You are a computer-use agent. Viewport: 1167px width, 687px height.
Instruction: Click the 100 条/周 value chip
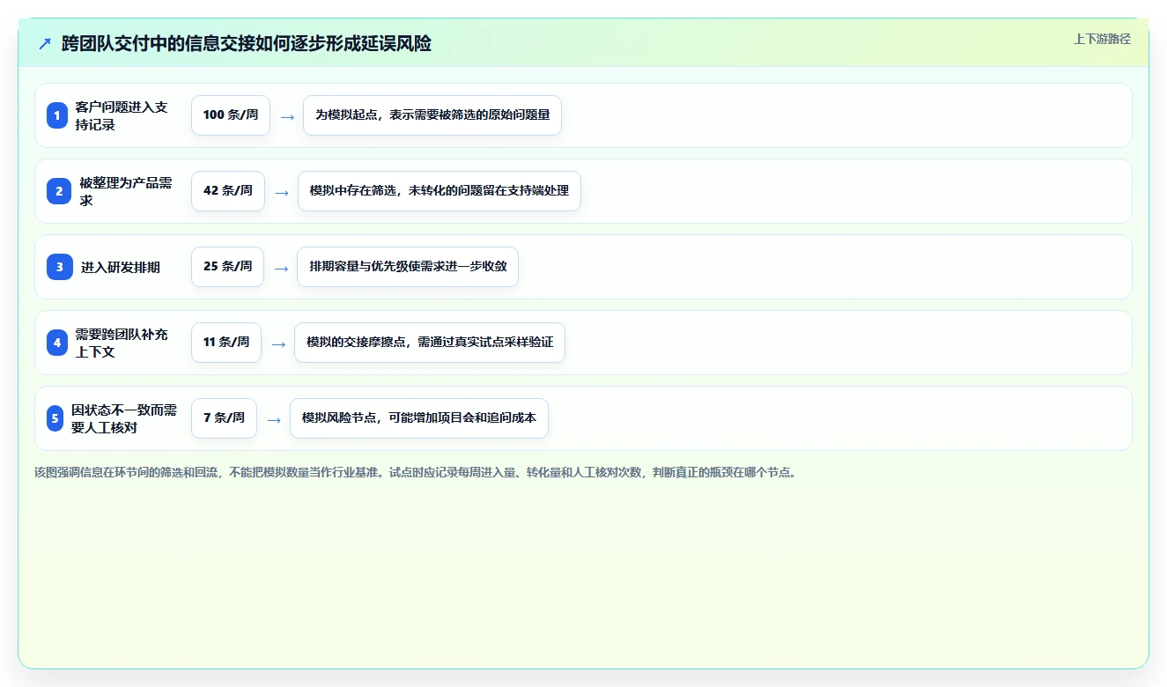click(231, 115)
